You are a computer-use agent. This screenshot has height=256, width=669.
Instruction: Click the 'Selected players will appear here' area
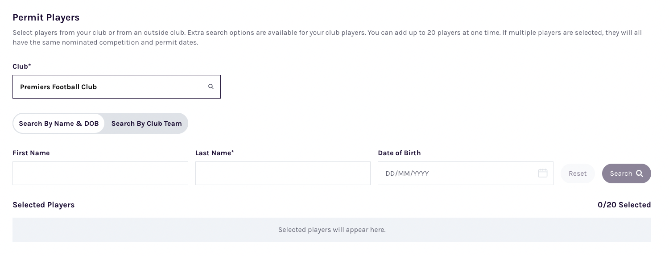[x=331, y=230]
